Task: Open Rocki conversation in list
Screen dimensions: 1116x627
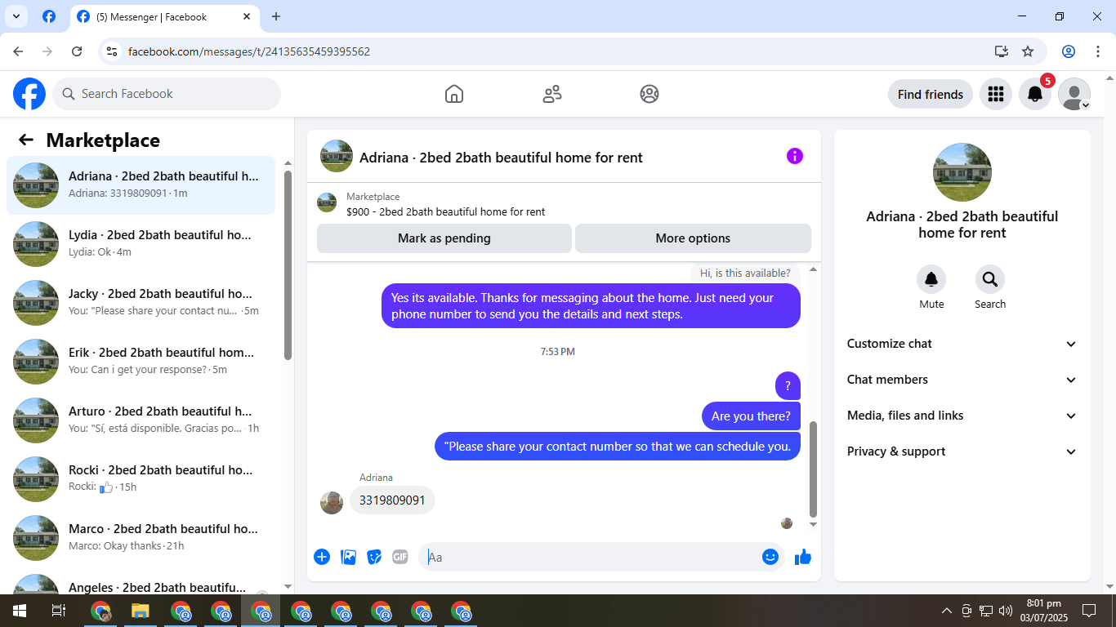Action: tap(141, 479)
